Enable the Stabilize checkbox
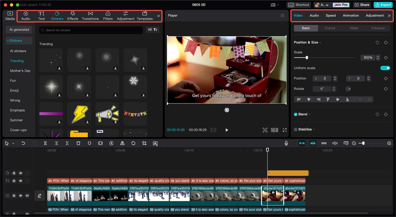Viewport: 396px width, 217px height. pos(295,129)
